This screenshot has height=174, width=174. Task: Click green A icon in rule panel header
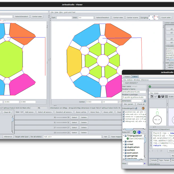[150, 87]
